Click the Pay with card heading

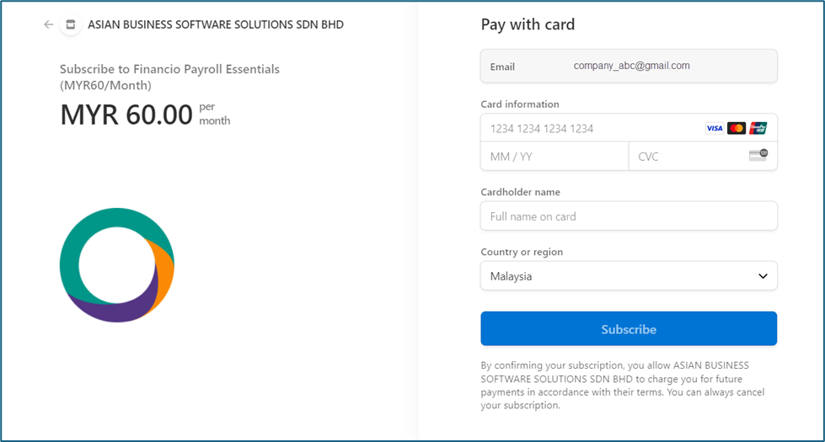tap(528, 24)
